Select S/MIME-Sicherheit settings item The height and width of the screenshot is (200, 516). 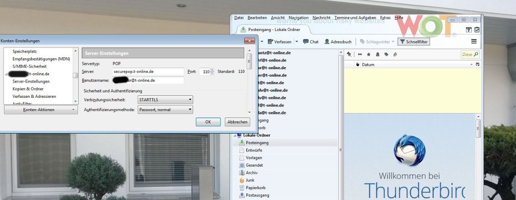(x=29, y=66)
